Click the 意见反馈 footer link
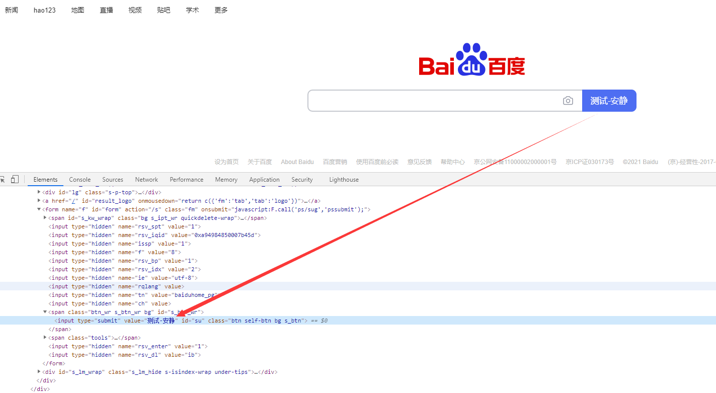716x393 pixels. (420, 162)
